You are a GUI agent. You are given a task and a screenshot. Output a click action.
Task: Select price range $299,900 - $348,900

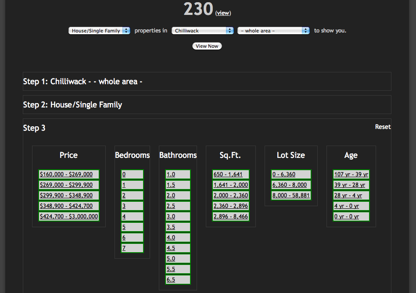point(69,196)
